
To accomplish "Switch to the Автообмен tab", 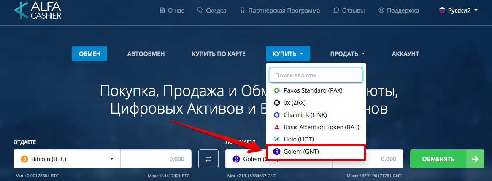I will point(146,54).
